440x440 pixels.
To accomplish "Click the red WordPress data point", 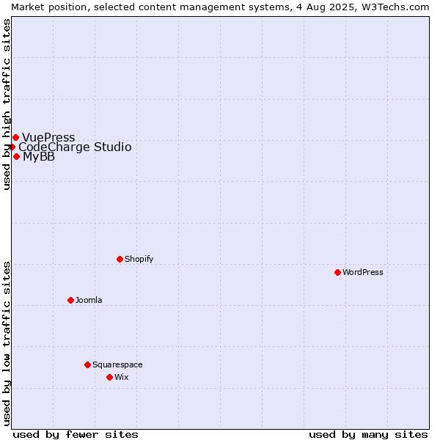I will (x=337, y=273).
